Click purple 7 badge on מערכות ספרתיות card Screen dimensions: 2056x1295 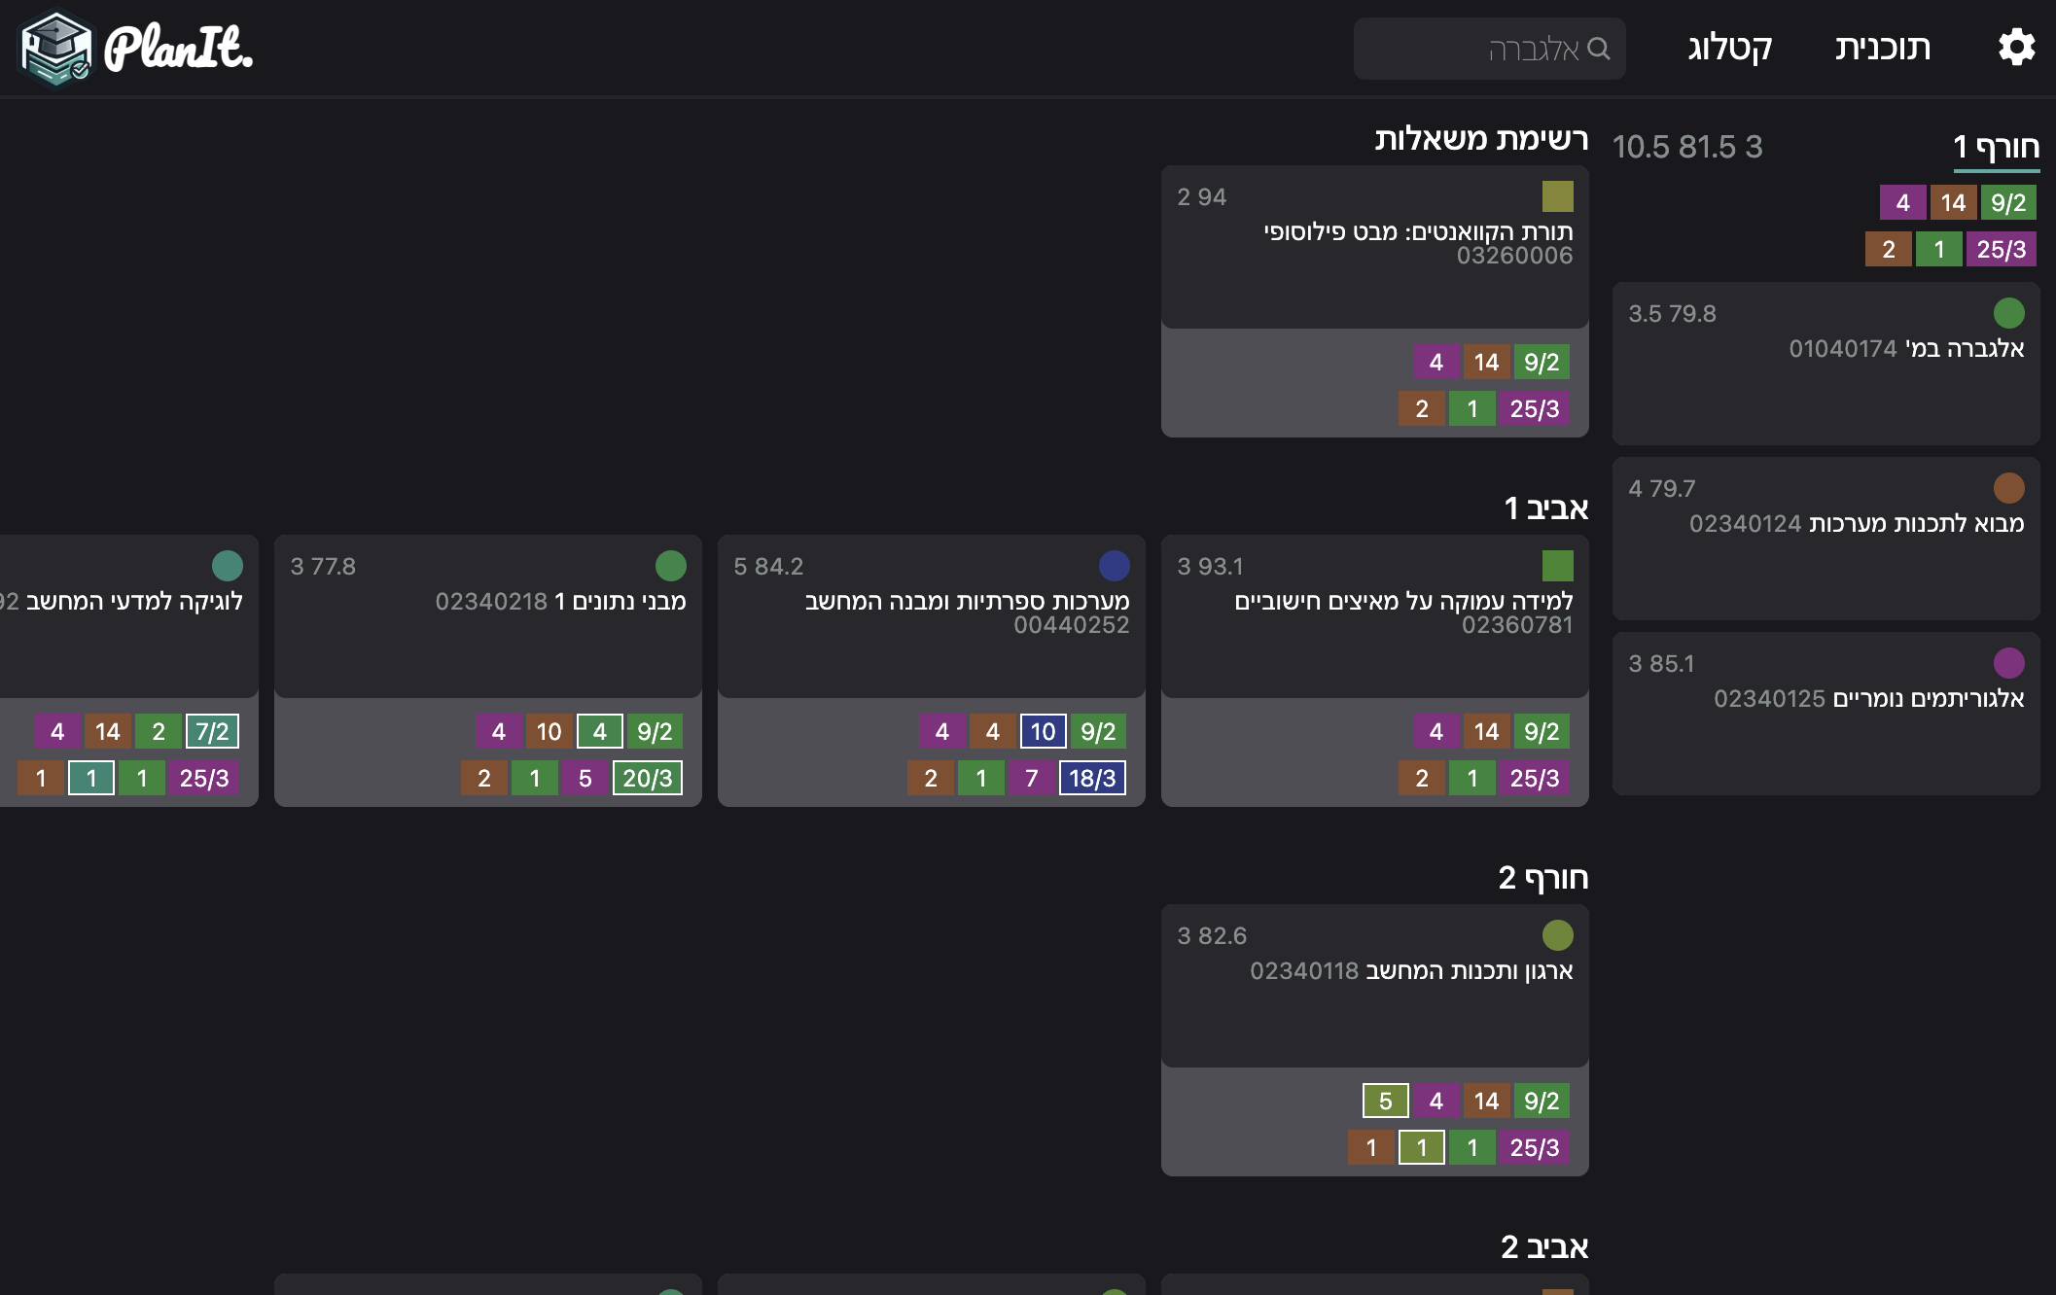coord(1032,778)
